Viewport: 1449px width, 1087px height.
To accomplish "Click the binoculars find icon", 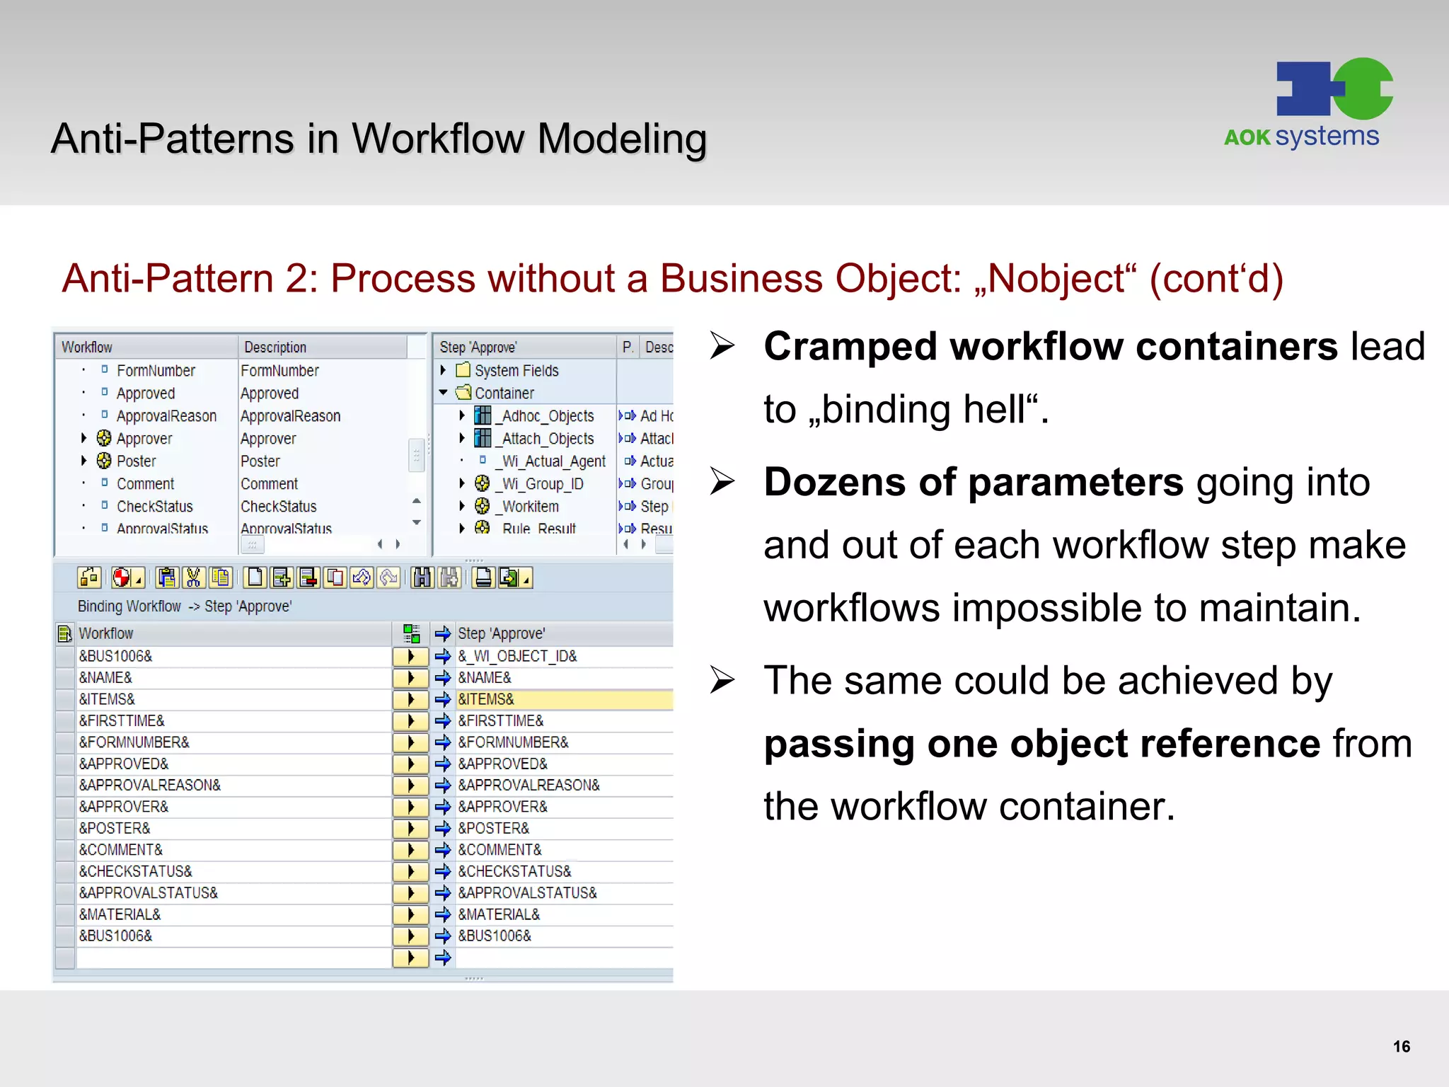I will (422, 578).
